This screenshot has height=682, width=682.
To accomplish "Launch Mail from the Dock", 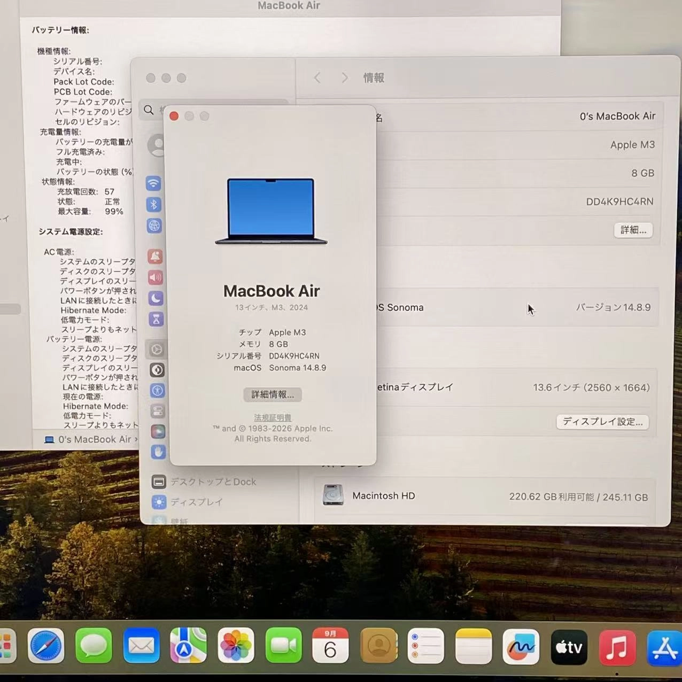I will point(141,646).
